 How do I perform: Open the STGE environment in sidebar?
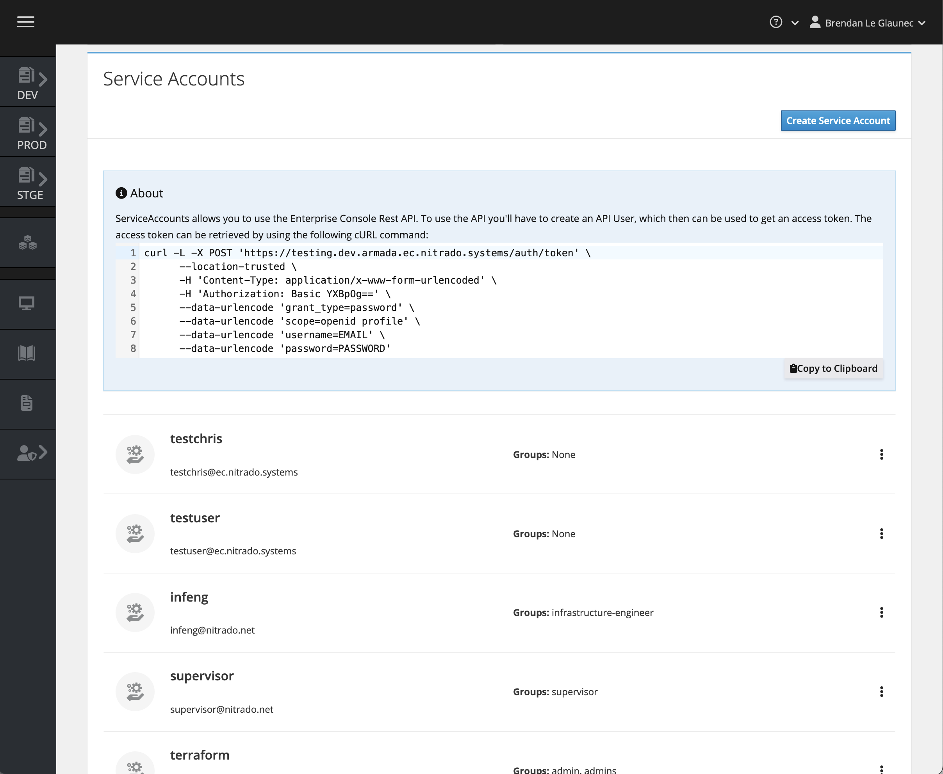click(x=28, y=182)
